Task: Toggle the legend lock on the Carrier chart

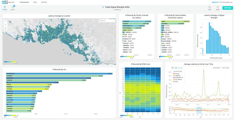Action: click(x=133, y=56)
